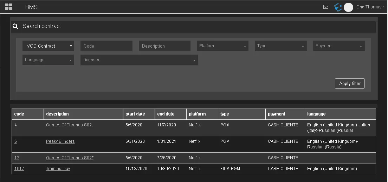Click the BMS title in header

click(31, 7)
